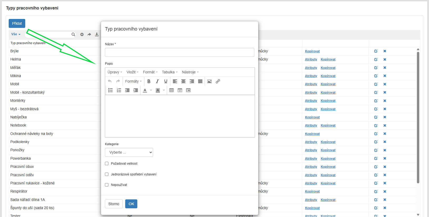
Task: Click the insert table icon
Action: pos(171,90)
